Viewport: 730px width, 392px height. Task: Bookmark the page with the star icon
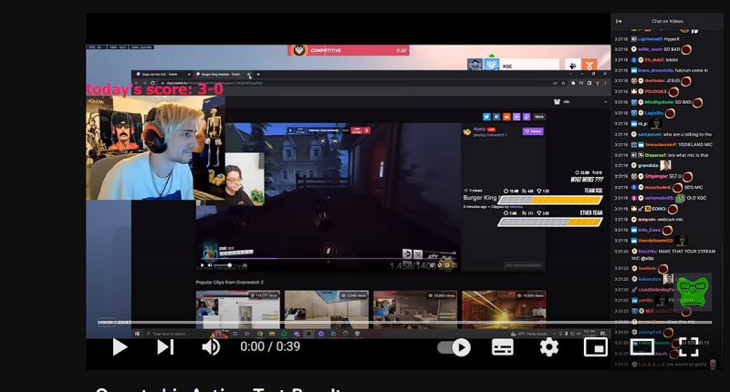(x=563, y=83)
